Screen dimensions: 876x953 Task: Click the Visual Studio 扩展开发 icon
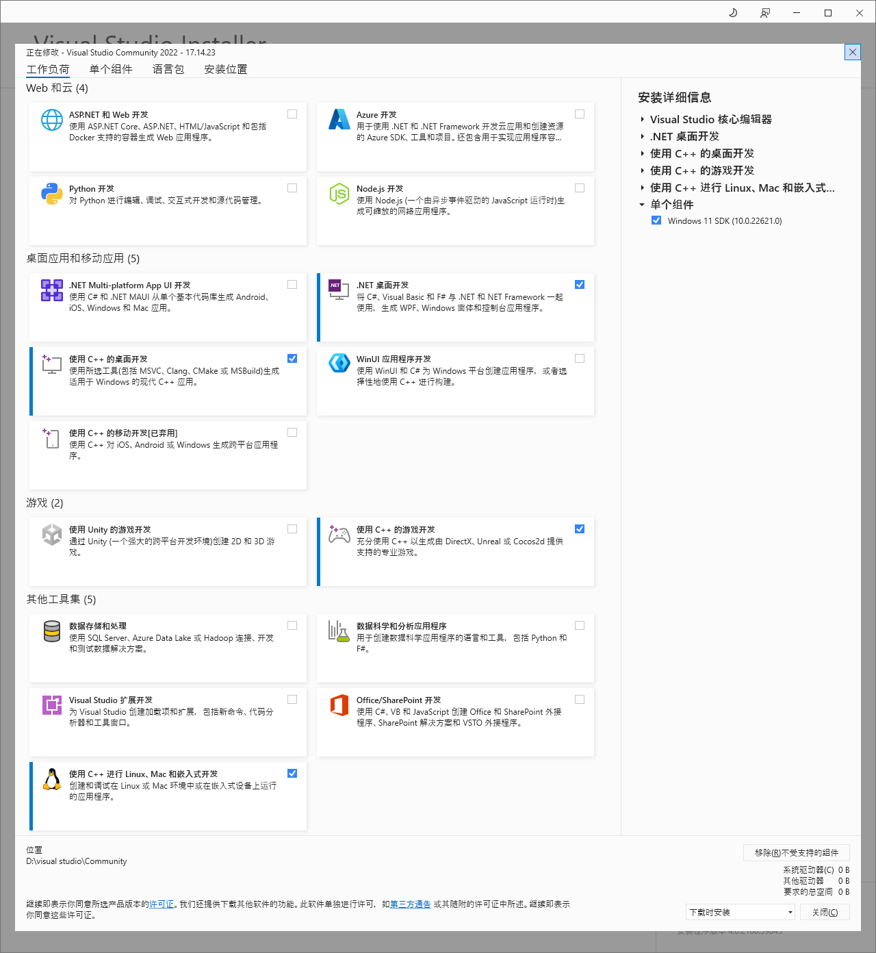tap(52, 705)
